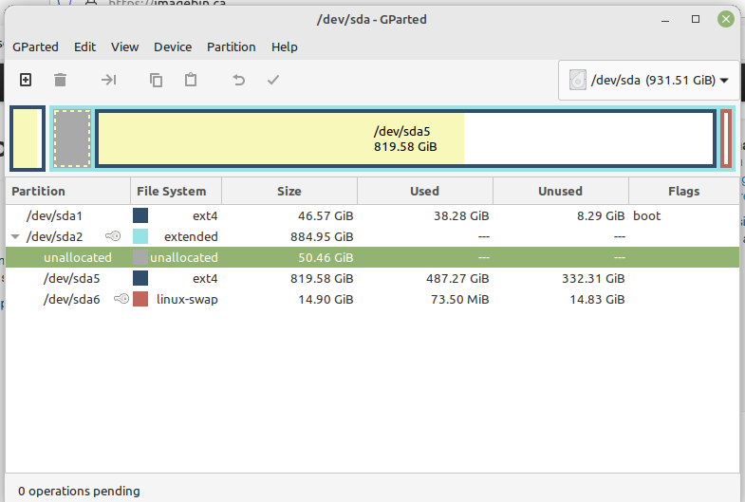Click the Resize/Move arrow toolbar icon
This screenshot has height=502, width=745.
click(108, 80)
